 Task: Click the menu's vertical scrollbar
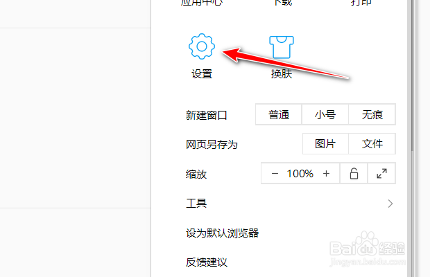pos(413,75)
